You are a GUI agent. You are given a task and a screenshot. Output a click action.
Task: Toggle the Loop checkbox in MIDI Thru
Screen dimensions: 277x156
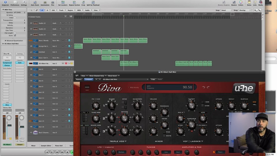15,18
